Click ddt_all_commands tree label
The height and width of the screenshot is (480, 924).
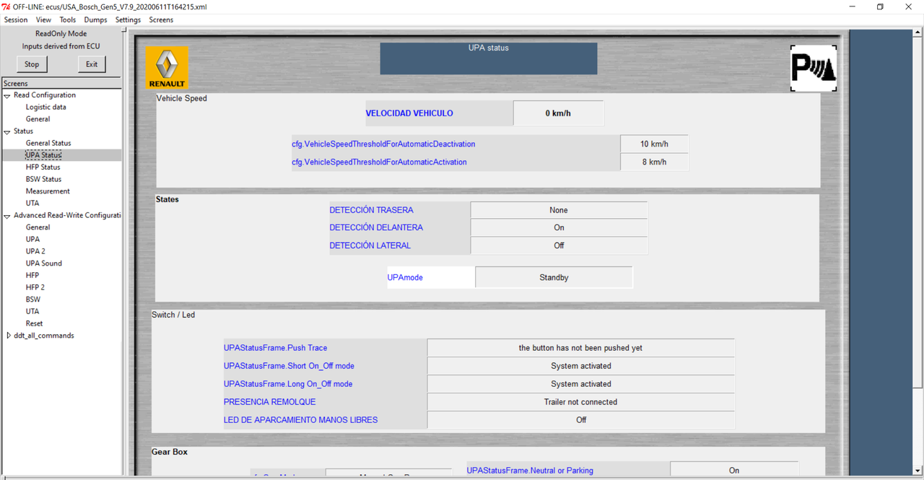[x=44, y=336]
